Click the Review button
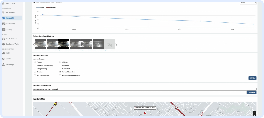Image resolution: width=264 pixels, height=118 pixels. (x=252, y=78)
